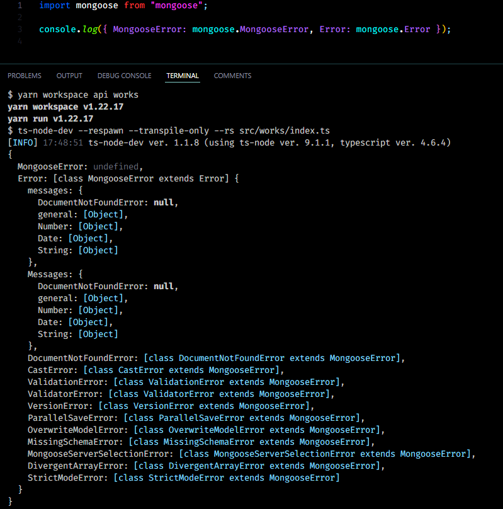The width and height of the screenshot is (503, 509).
Task: Open the COMMENTS tab
Action: tap(232, 76)
